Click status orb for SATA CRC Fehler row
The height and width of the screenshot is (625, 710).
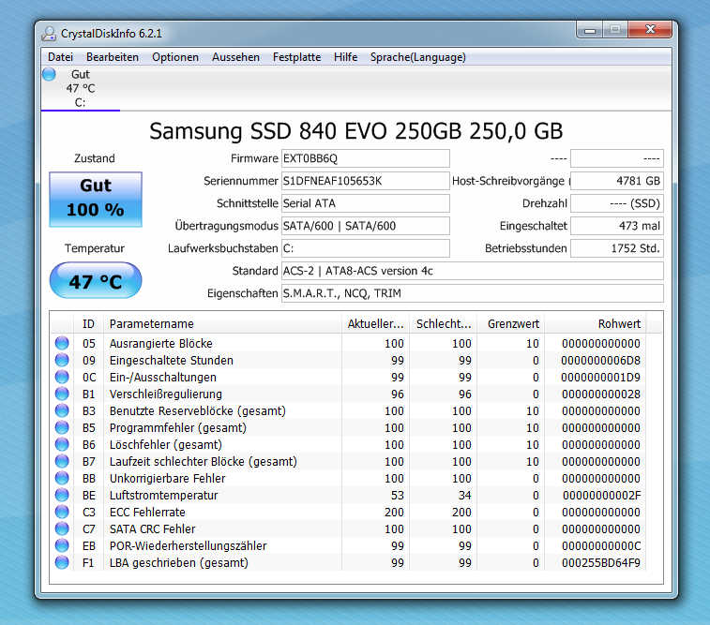[62, 528]
